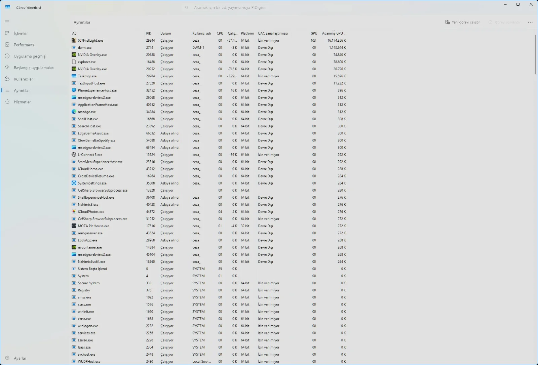Open the Başlangıç uygulamaları page

pyautogui.click(x=35, y=68)
